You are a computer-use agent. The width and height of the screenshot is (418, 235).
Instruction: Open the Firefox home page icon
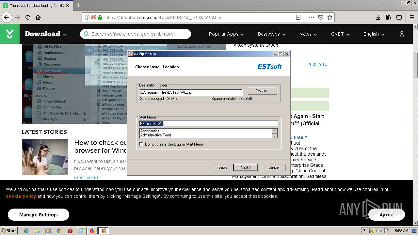pos(38,17)
